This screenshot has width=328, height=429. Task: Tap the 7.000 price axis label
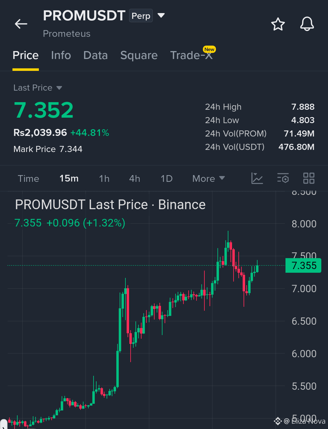[304, 289]
